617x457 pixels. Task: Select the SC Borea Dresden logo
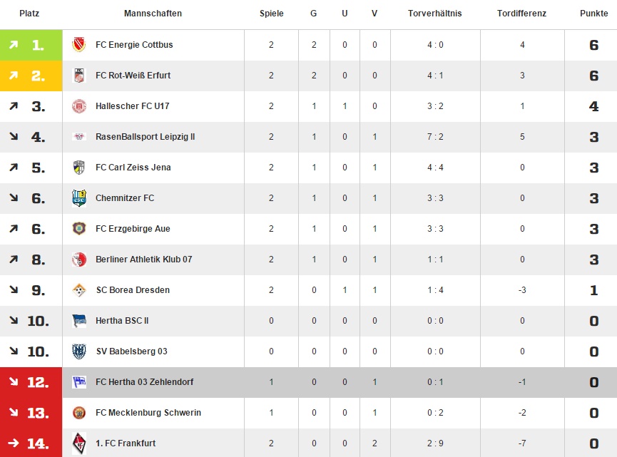[x=79, y=290]
